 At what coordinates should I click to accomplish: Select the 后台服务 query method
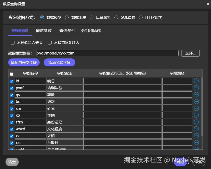coord(92,17)
